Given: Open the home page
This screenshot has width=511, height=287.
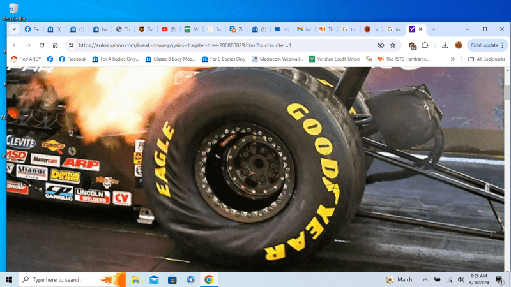Looking at the screenshot, I should pos(55,45).
